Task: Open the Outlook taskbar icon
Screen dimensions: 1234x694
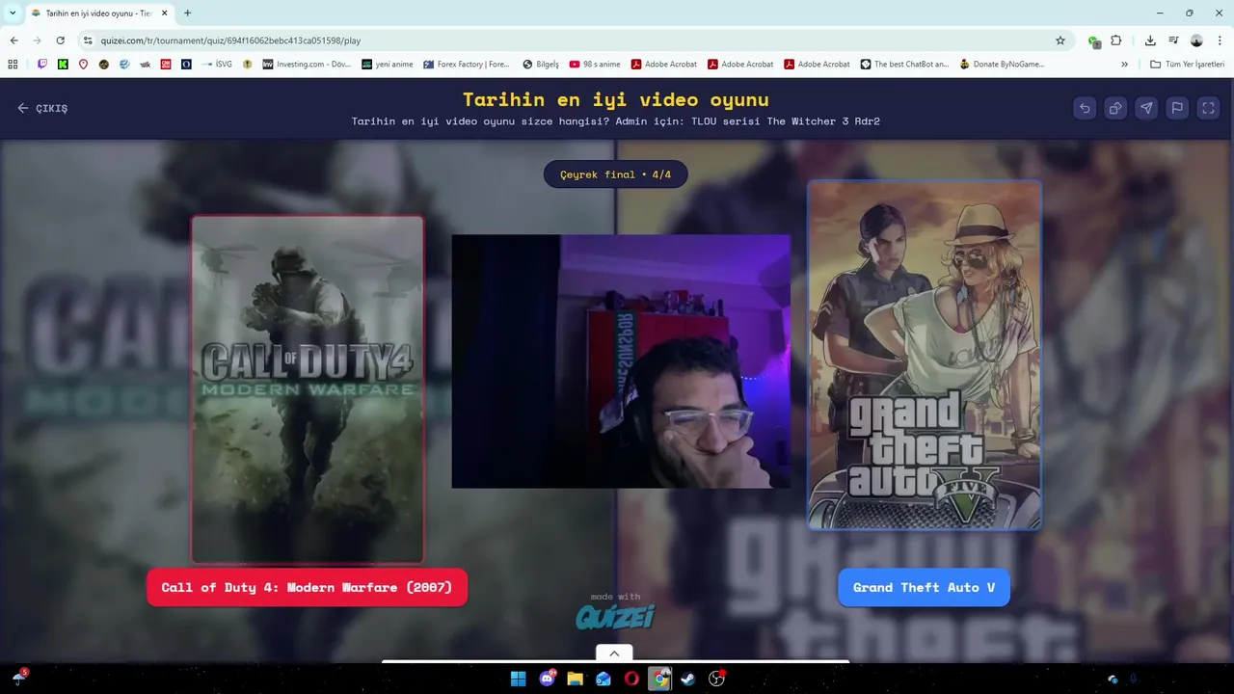Action: click(604, 679)
